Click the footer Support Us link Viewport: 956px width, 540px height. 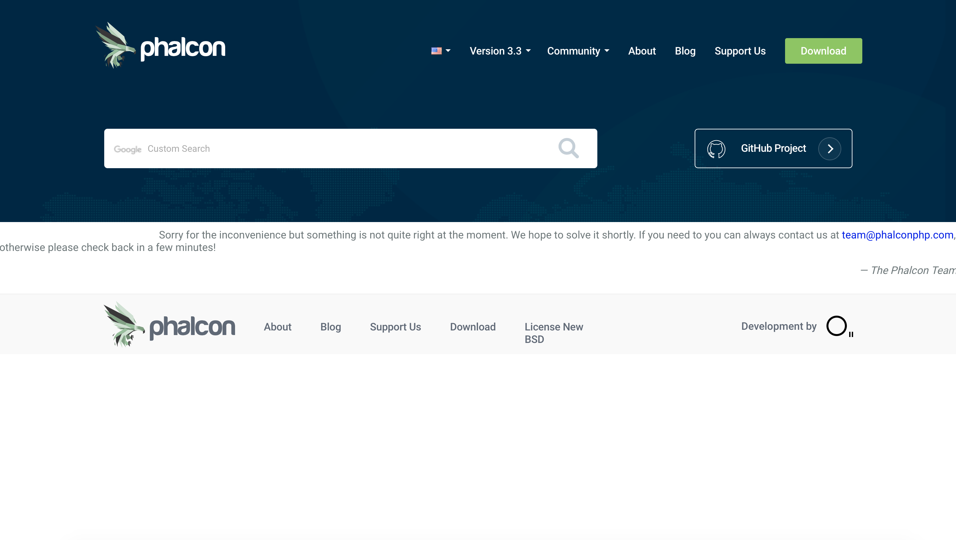click(x=395, y=327)
